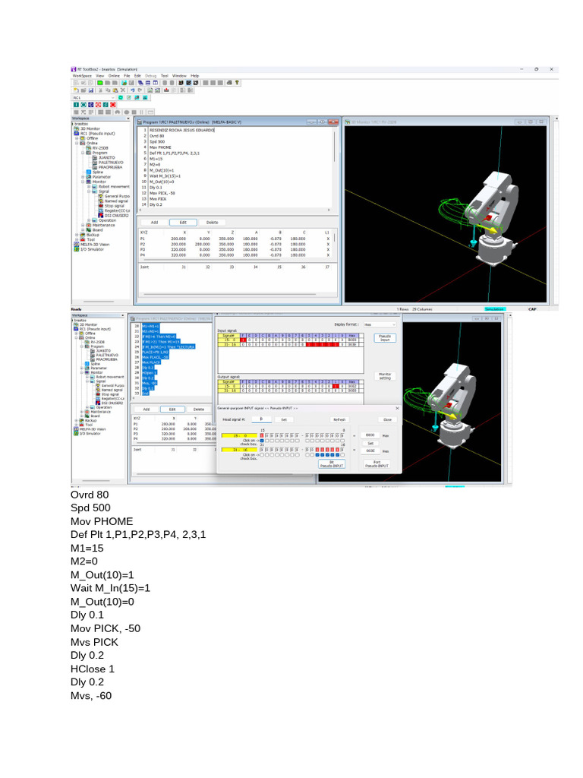Screen dimensions: 583x778
Task: Click the green icon right of RC1 dropdown
Action: 121,97
